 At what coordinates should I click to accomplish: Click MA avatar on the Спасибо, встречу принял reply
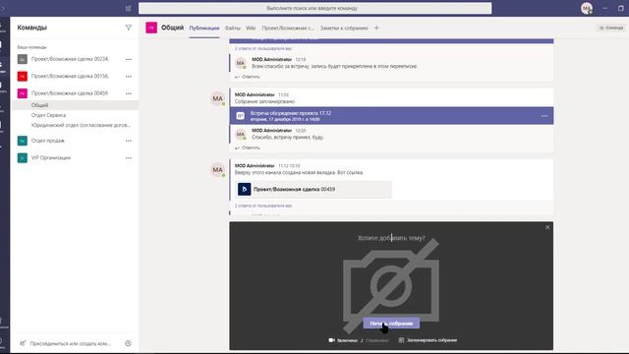click(x=241, y=134)
